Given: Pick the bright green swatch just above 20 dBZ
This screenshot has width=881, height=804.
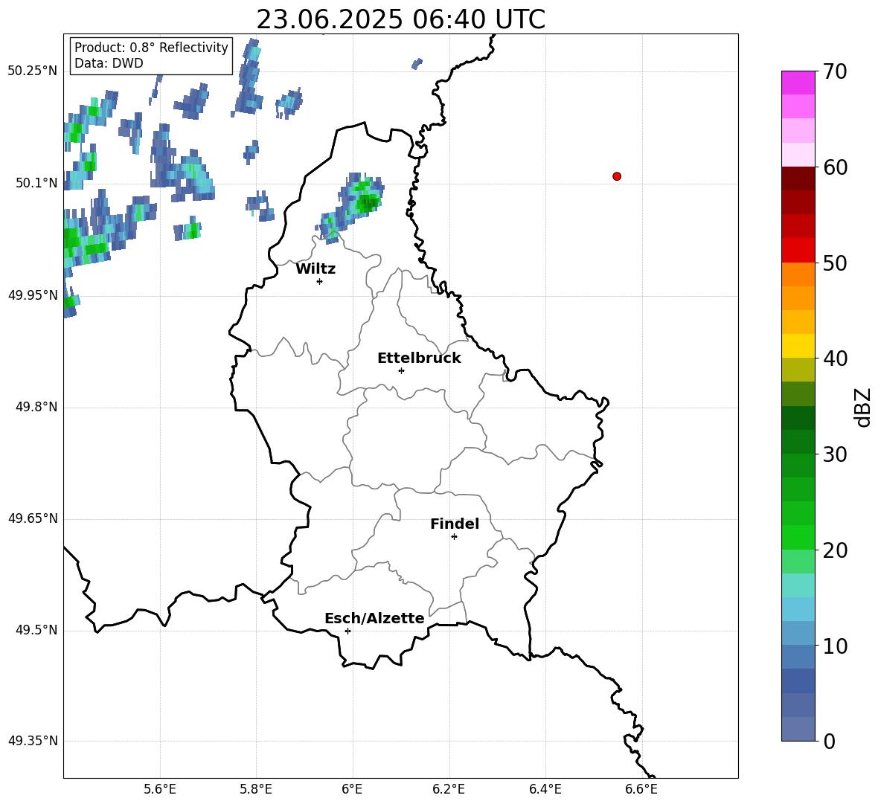Looking at the screenshot, I should pyautogui.click(x=798, y=537).
